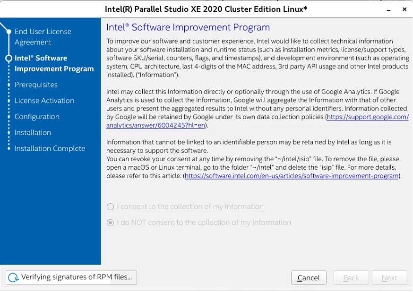413x292 pixels.
Task: Go Back to the previous step
Action: [x=351, y=277]
